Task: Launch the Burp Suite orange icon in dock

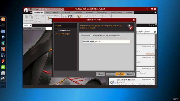Action: pyautogui.click(x=3, y=49)
